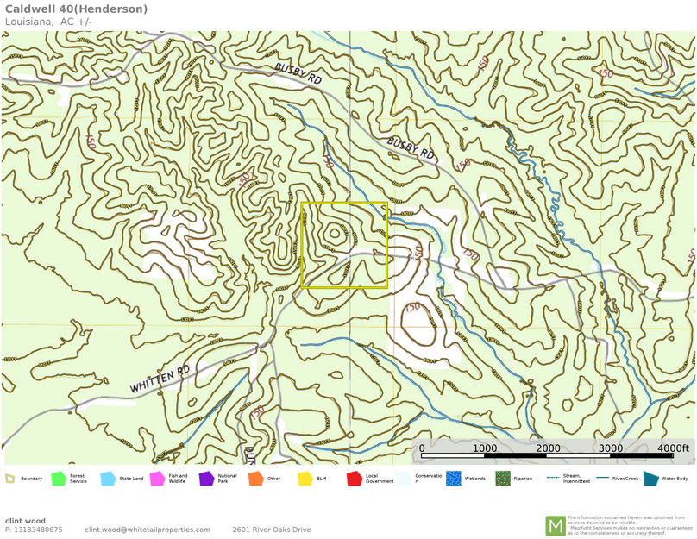Select the Riparian legend icon
697x539 pixels.
click(501, 479)
